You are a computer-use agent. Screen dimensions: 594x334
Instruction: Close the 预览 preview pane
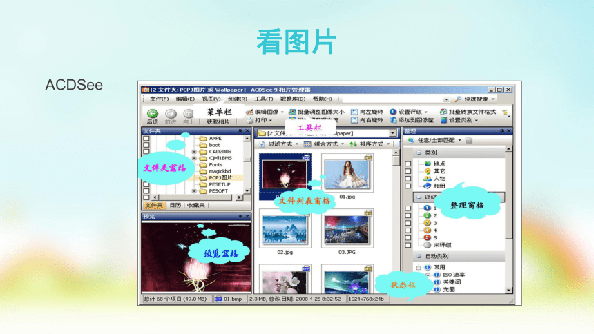click(247, 217)
